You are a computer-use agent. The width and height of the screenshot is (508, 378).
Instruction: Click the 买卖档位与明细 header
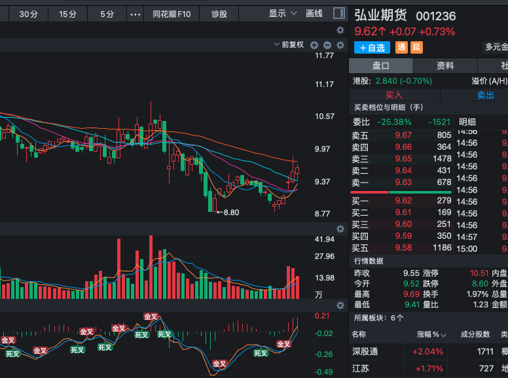(x=388, y=107)
